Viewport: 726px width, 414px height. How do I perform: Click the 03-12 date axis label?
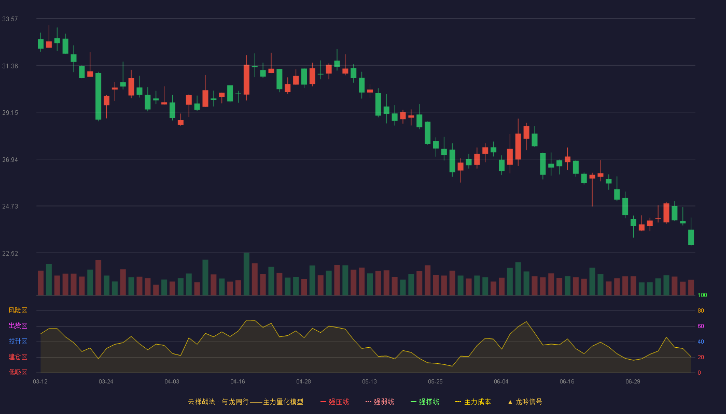pos(40,381)
